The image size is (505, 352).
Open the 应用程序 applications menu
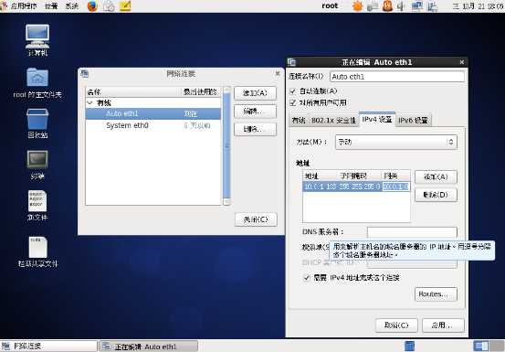tap(24, 5)
